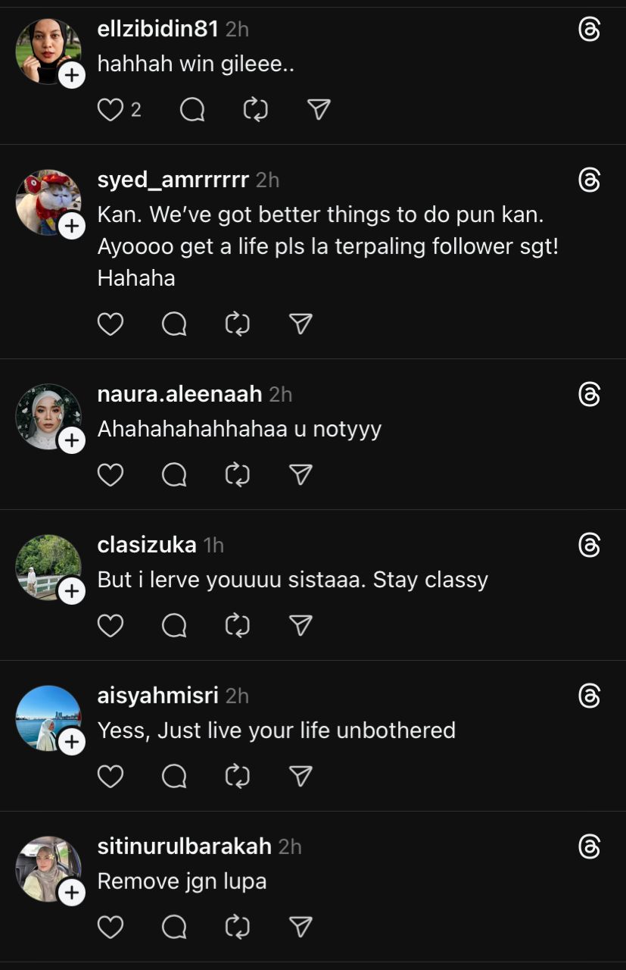The width and height of the screenshot is (626, 970).
Task: Open naura.aleenaah username link
Action: coord(179,394)
